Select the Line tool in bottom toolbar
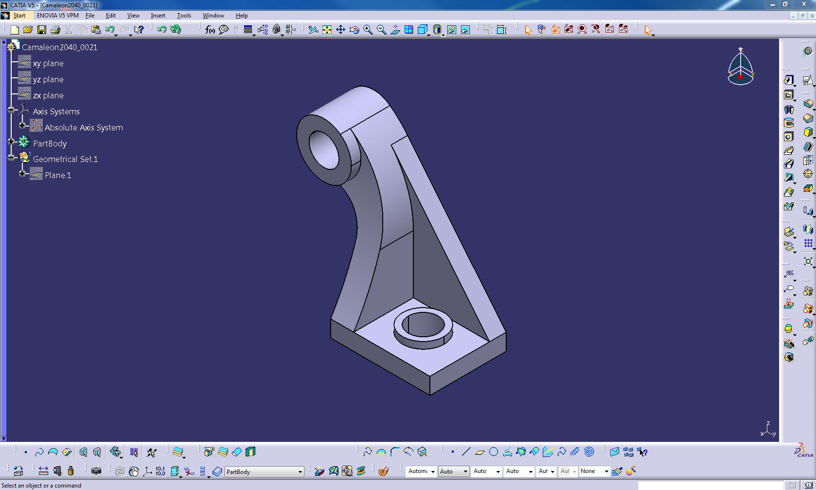This screenshot has width=816, height=490. (466, 452)
